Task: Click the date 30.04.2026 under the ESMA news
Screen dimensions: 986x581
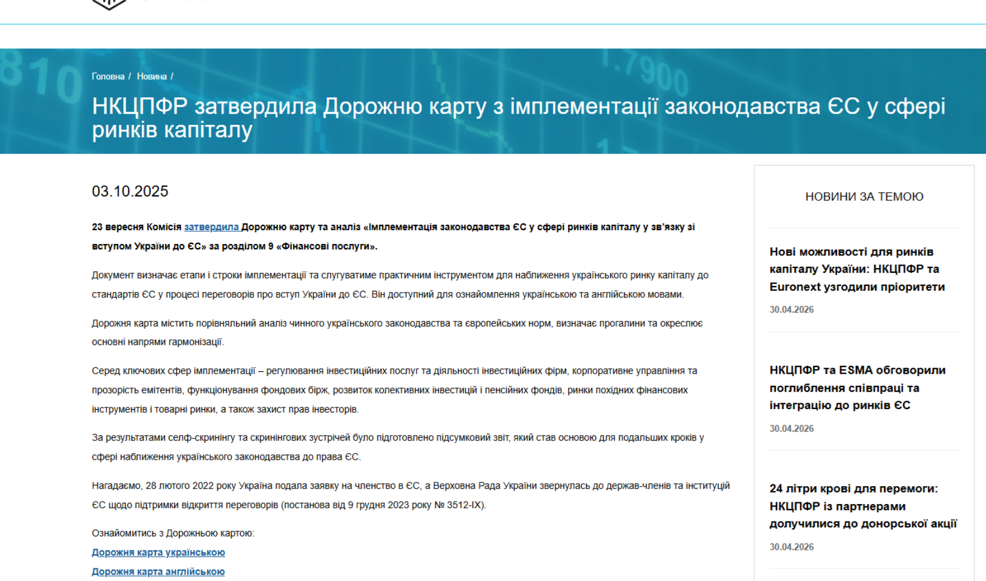Action: [x=791, y=428]
